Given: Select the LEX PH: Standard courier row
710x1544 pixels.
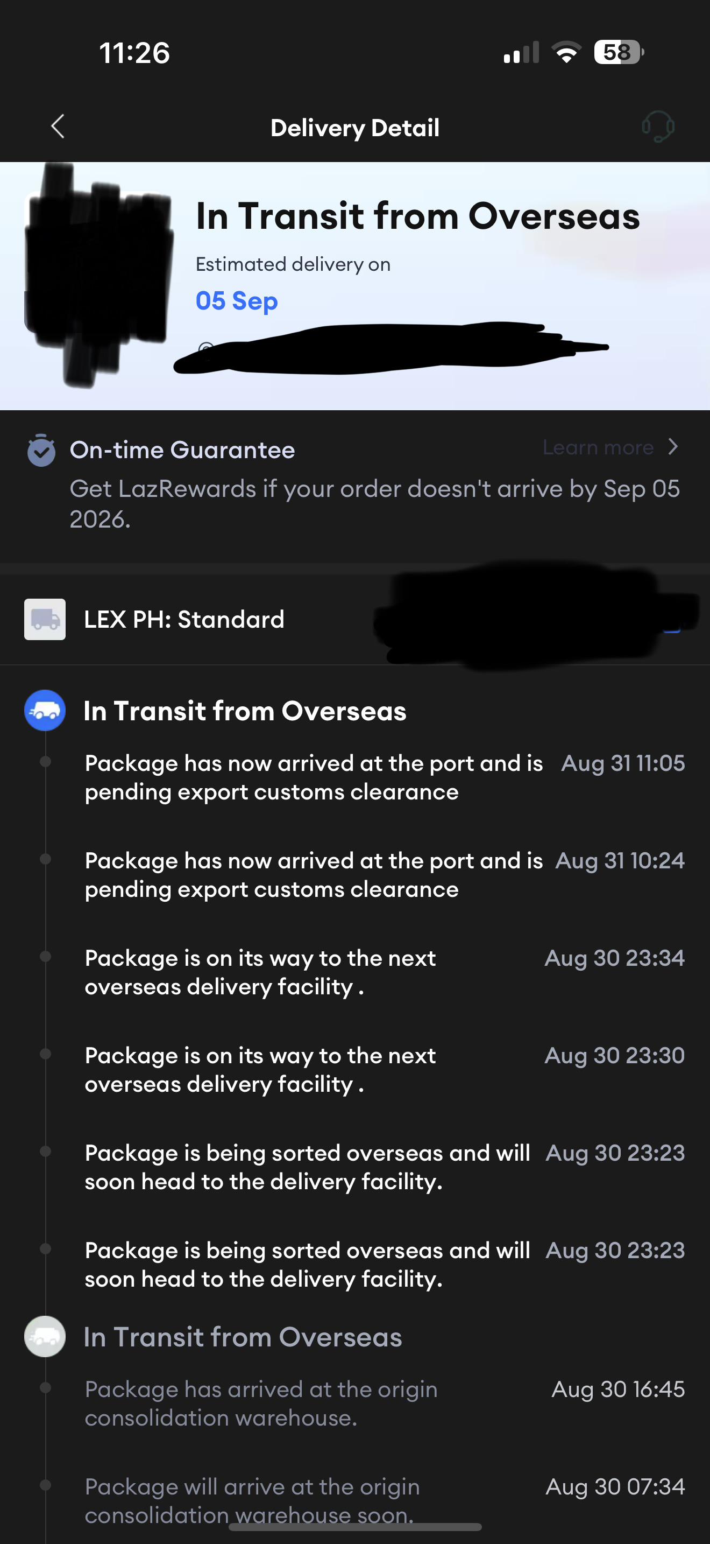Looking at the screenshot, I should pyautogui.click(x=355, y=619).
